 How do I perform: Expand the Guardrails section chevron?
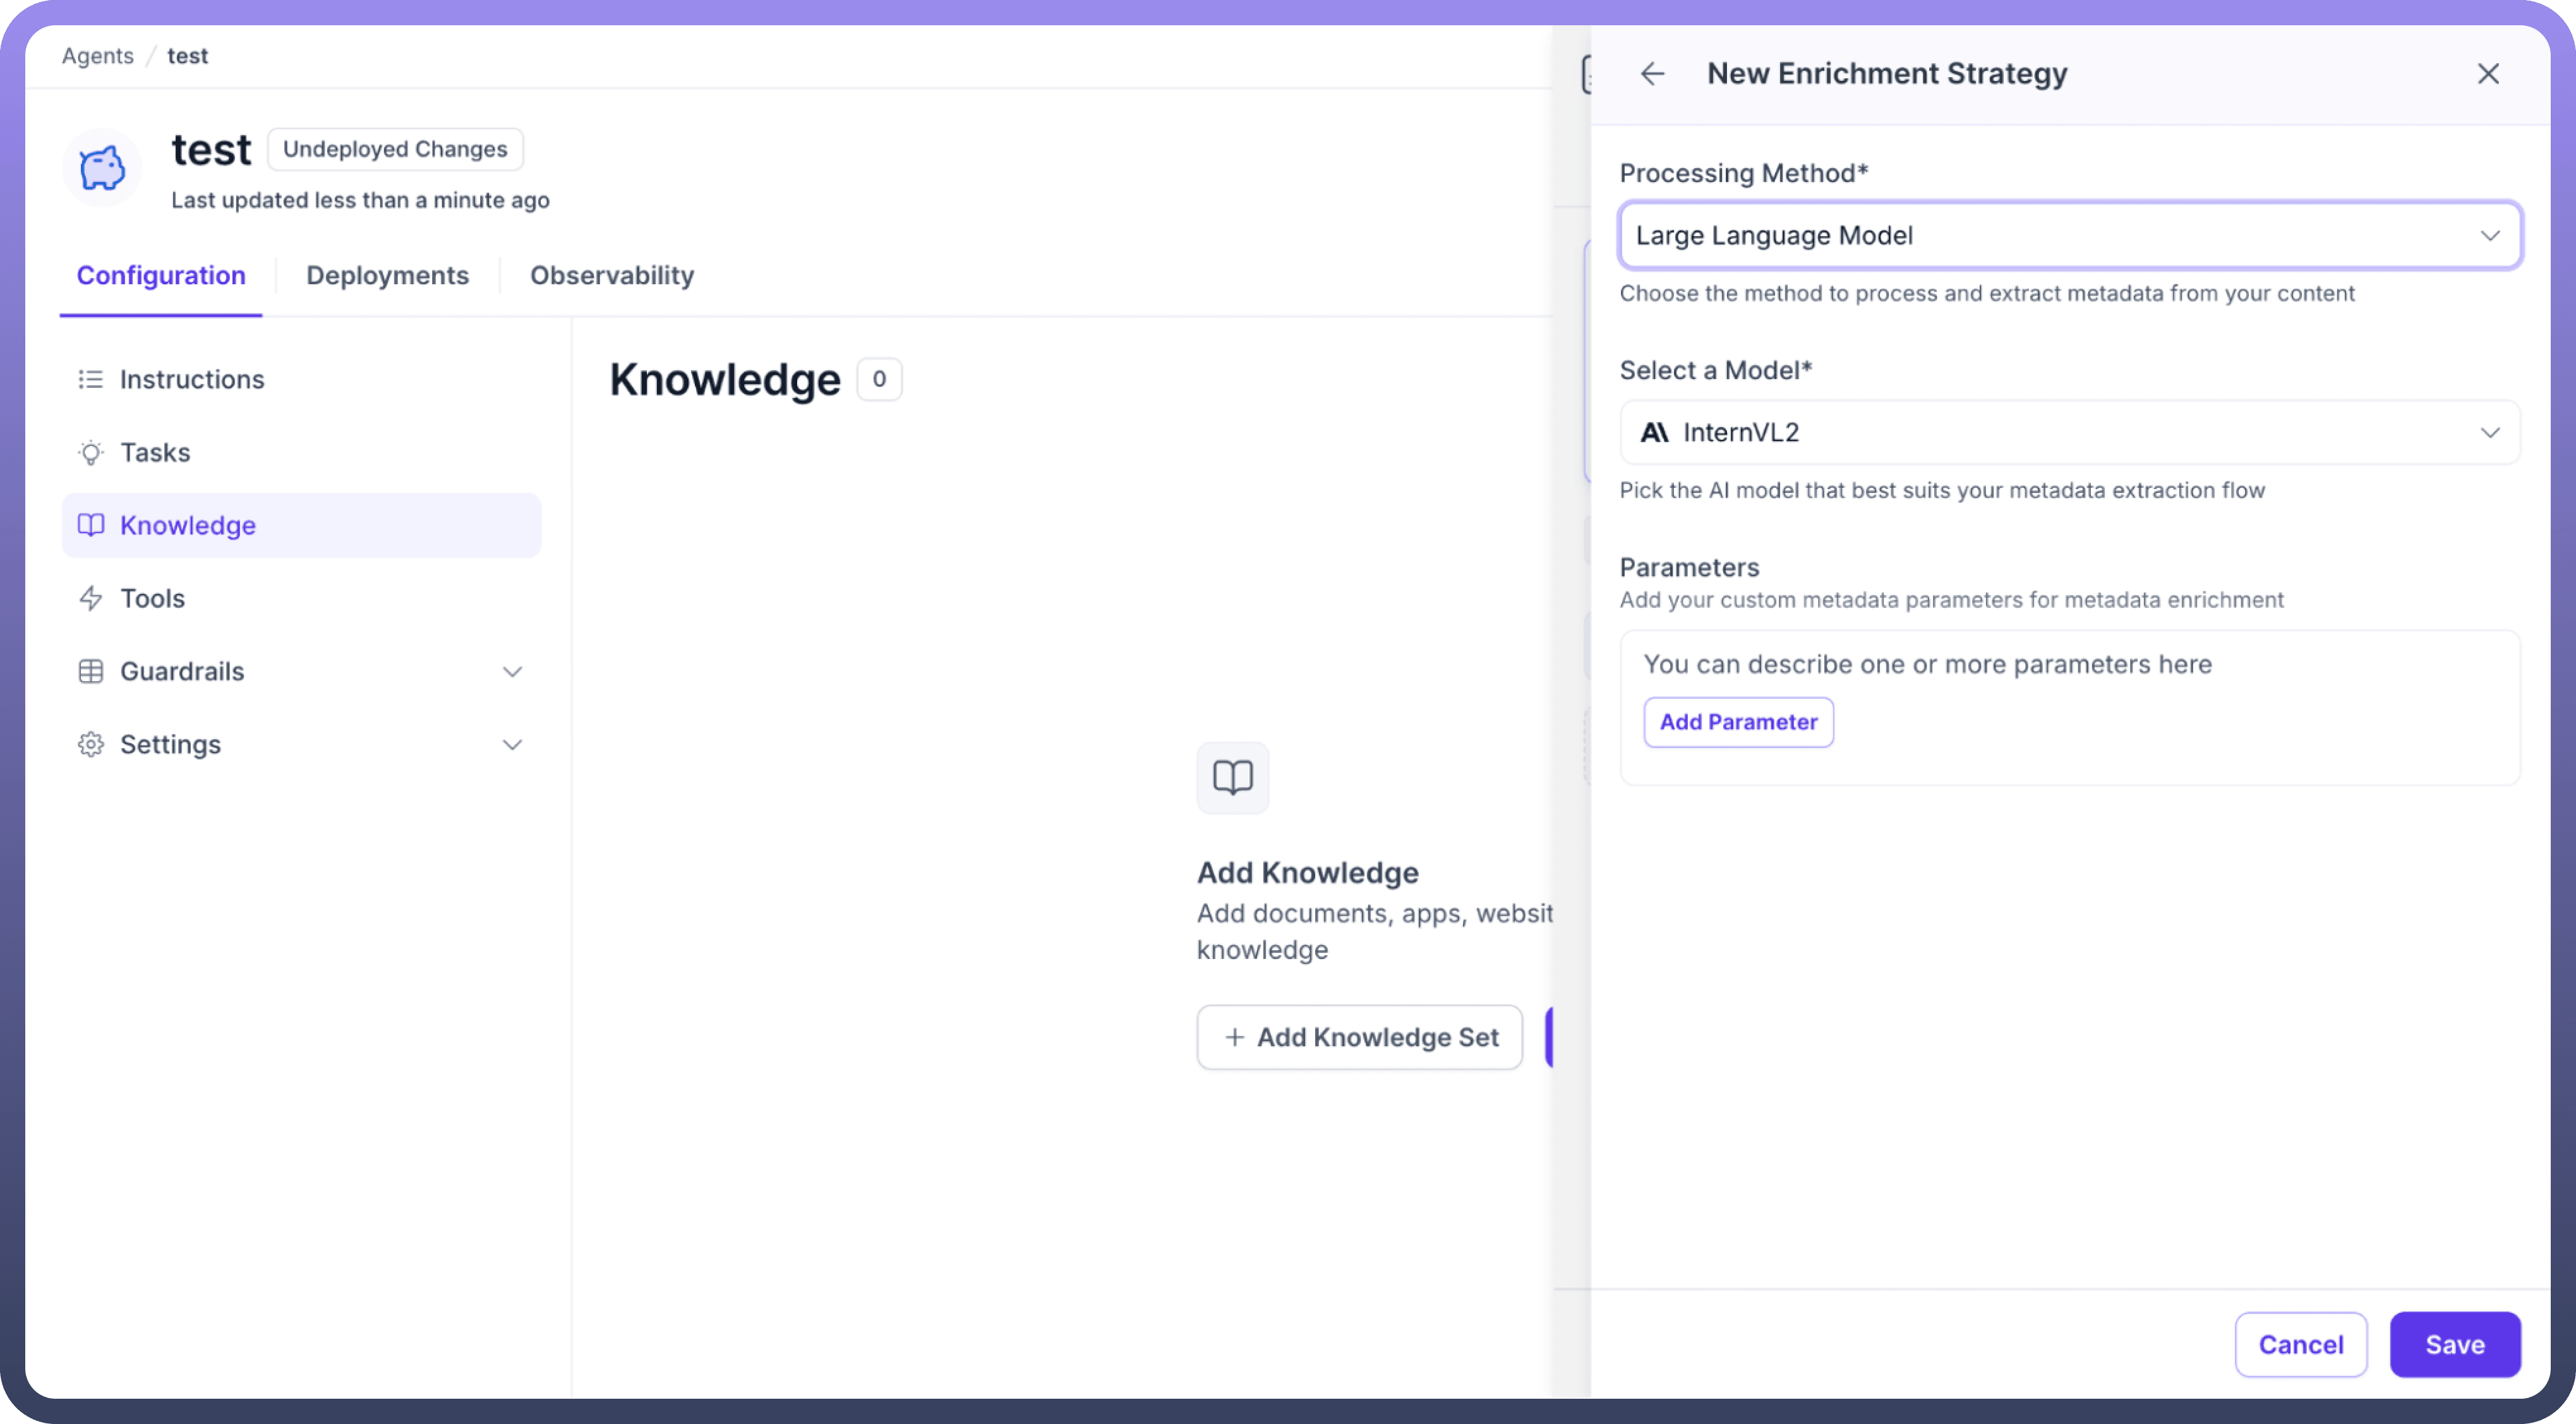click(512, 672)
